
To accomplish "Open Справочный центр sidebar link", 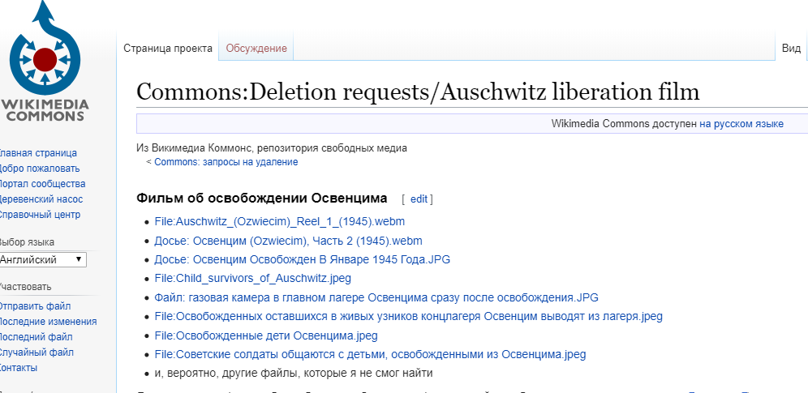I will coord(39,215).
